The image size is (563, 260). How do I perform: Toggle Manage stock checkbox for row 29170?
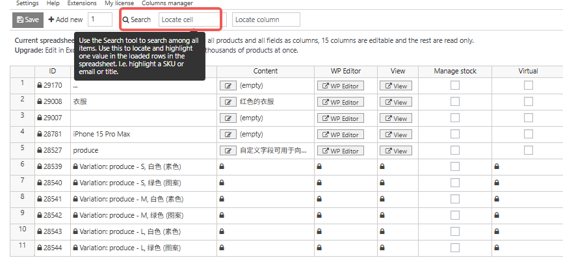[x=455, y=85]
